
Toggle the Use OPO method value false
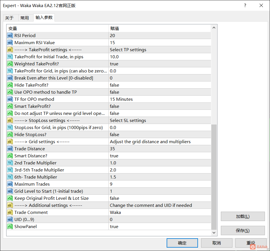pos(160,92)
